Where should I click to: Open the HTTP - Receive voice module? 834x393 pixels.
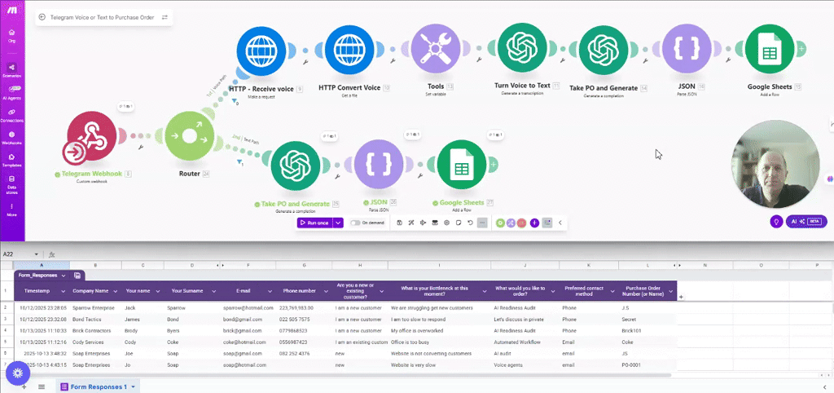point(261,50)
